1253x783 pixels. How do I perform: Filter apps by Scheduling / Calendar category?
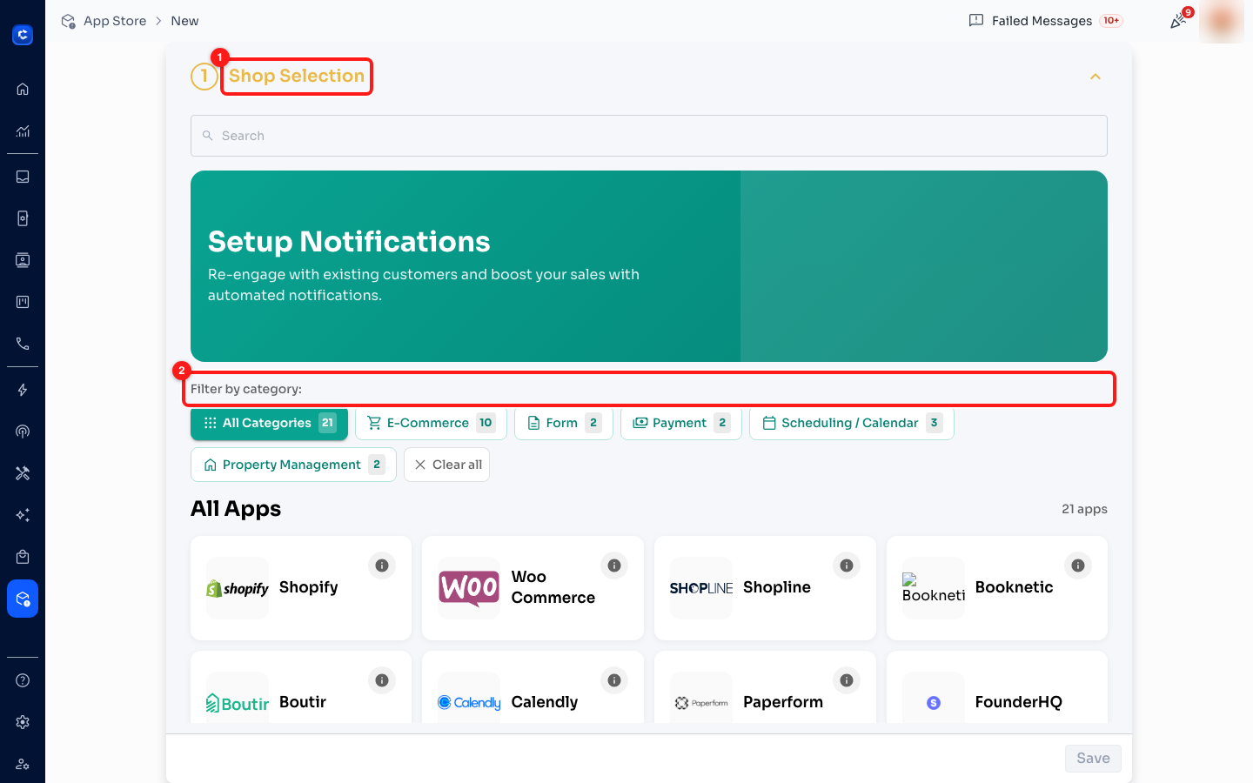click(852, 423)
